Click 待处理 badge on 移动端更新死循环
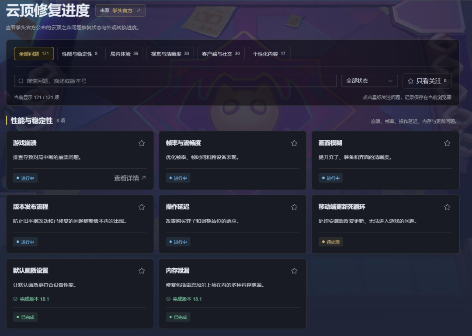The width and height of the screenshot is (472, 336). pos(330,242)
